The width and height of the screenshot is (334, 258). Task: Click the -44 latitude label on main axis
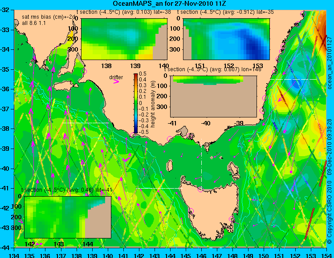[4, 248]
